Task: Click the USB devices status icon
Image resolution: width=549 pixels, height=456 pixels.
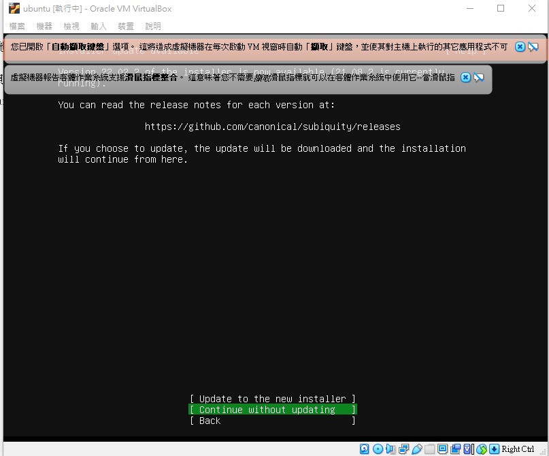Action: pos(416,449)
